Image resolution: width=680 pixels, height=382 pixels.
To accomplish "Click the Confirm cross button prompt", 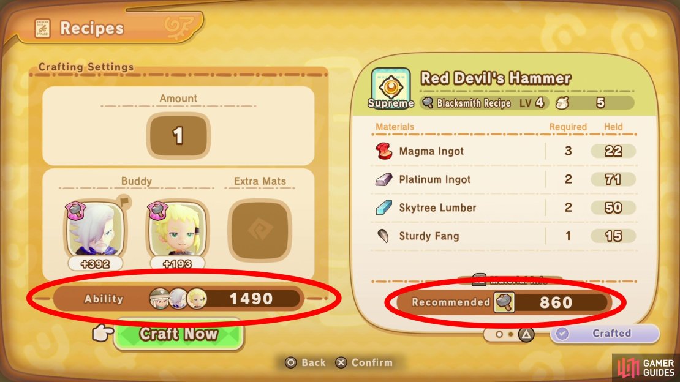I will pos(365,362).
